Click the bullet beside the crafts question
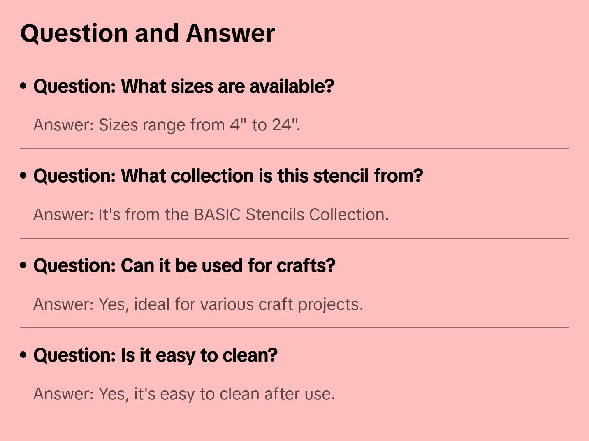 coord(23,265)
